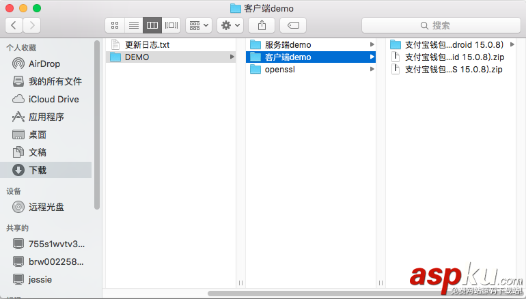The image size is (526, 299).
Task: Click the Share button
Action: tap(262, 25)
